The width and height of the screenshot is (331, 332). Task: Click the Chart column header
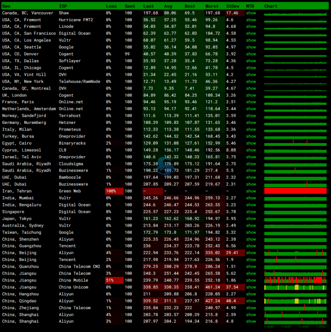(271, 6)
